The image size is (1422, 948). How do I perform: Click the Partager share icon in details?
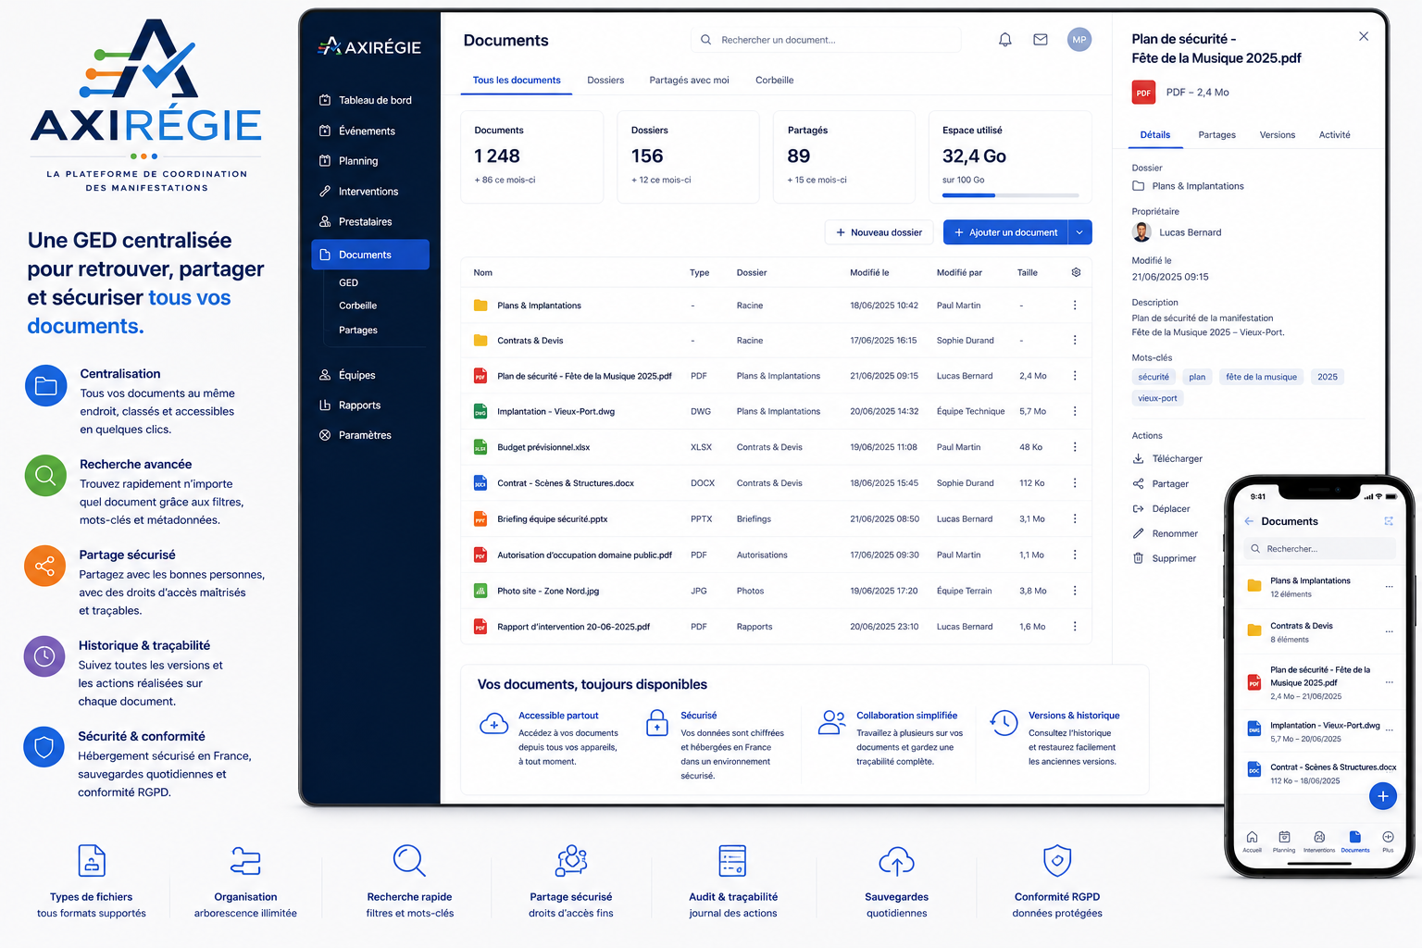point(1138,483)
